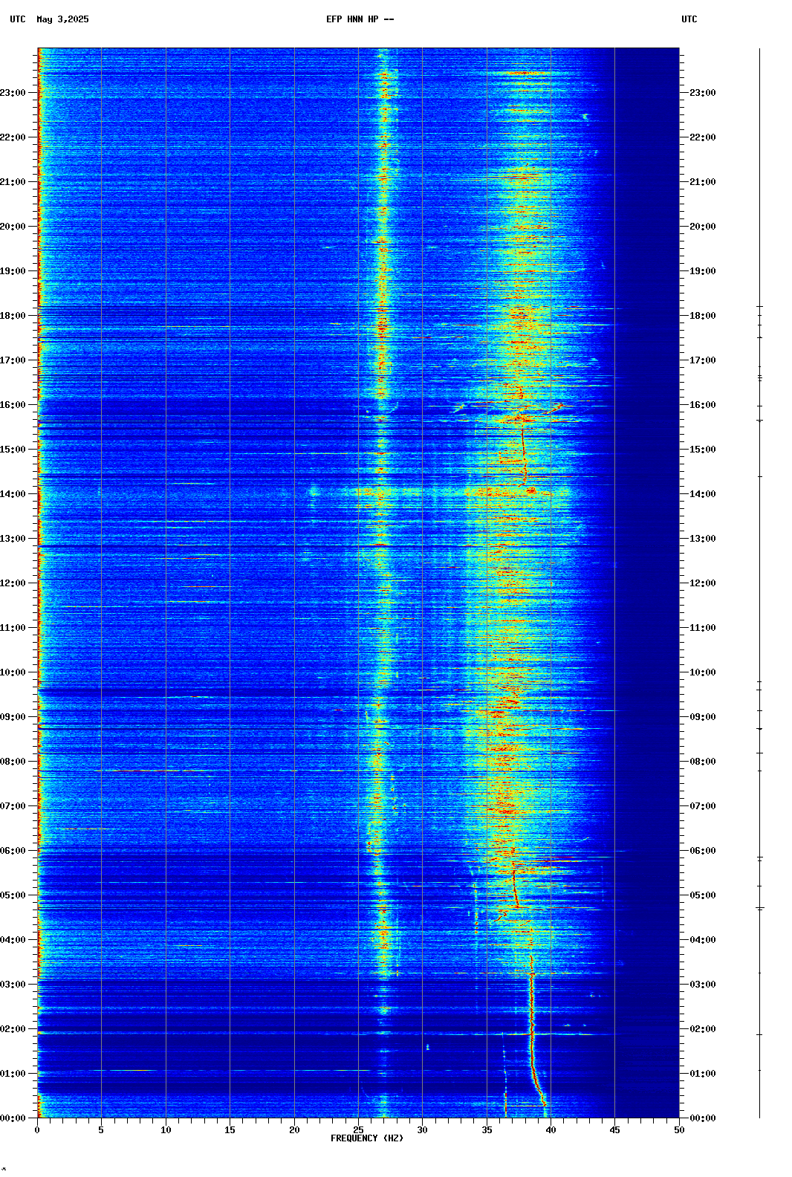Select 06:00 on the right time axis

[703, 851]
